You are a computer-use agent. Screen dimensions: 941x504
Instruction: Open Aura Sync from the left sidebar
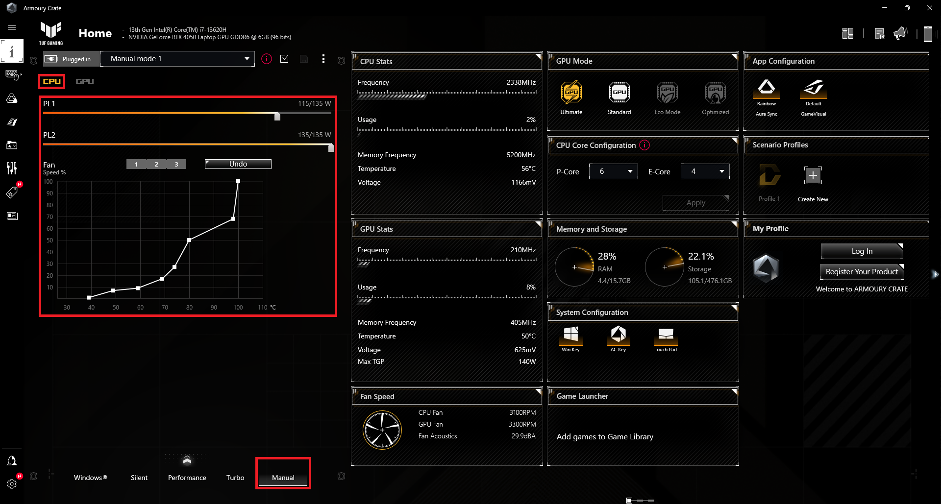coord(12,98)
